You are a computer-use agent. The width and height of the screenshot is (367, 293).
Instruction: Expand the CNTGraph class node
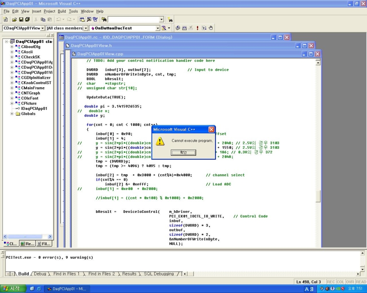[x=12, y=93]
